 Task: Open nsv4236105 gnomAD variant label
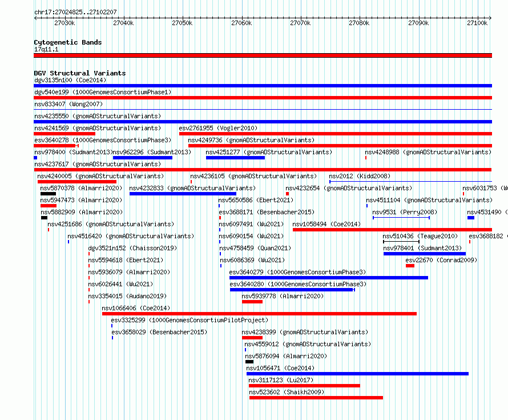(x=253, y=176)
